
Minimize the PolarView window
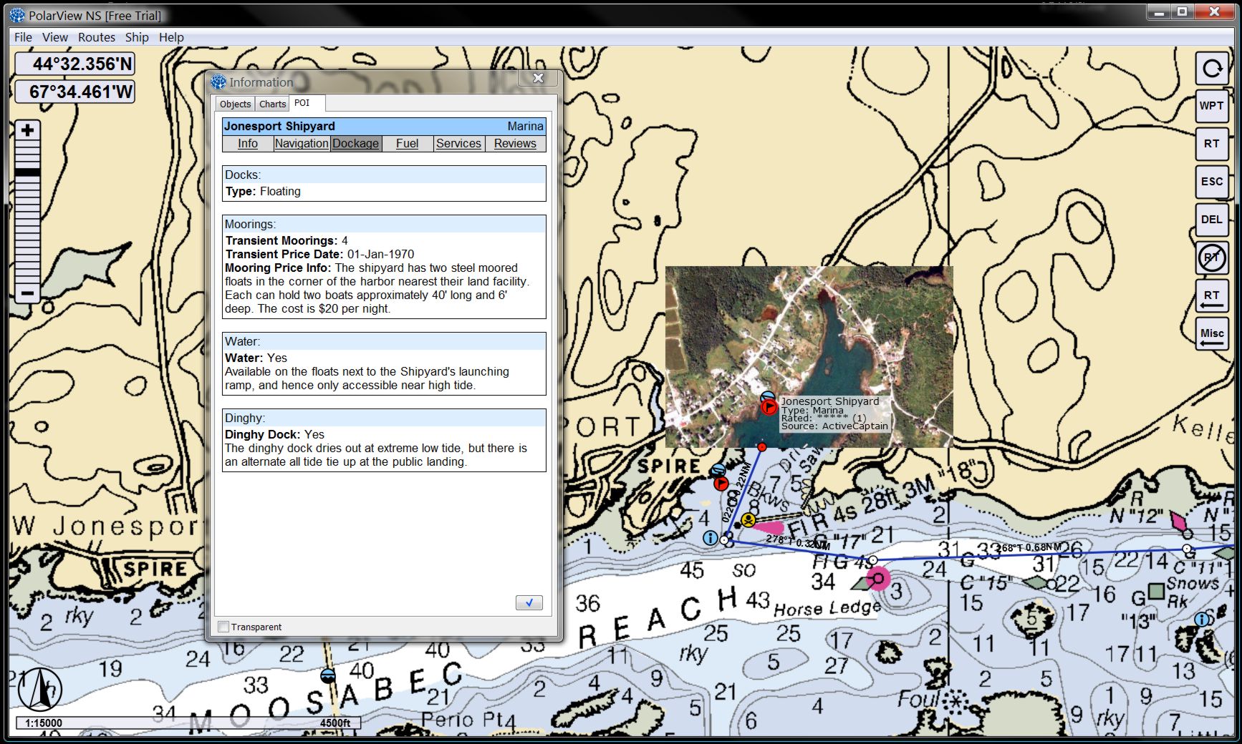pos(1159,11)
